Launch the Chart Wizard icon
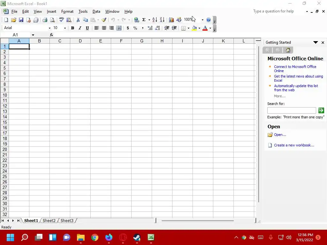The image size is (327, 245). 171,20
